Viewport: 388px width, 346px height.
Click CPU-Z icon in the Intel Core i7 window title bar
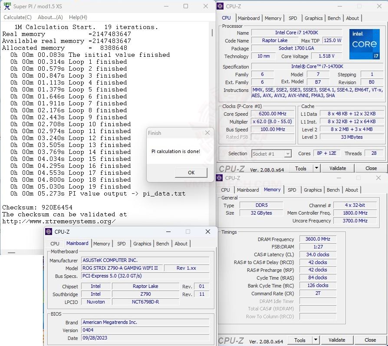pos(220,6)
